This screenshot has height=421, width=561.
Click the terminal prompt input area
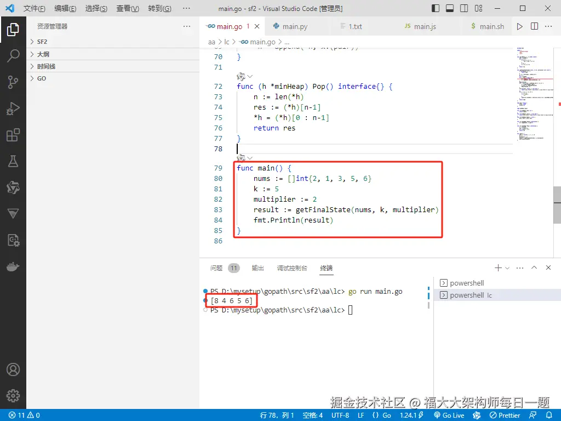(x=350, y=310)
